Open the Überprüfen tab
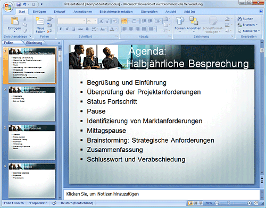The height and width of the screenshot is (208, 266). (x=149, y=12)
